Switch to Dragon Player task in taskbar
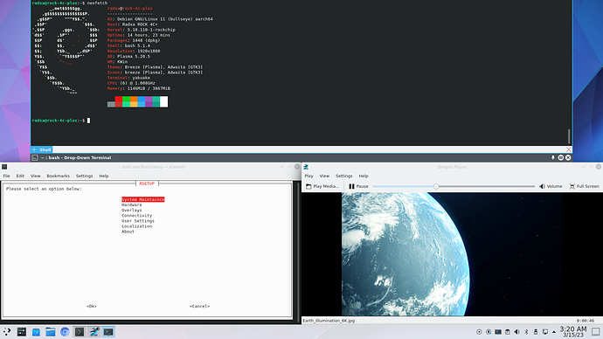The width and height of the screenshot is (603, 339). tap(94, 332)
